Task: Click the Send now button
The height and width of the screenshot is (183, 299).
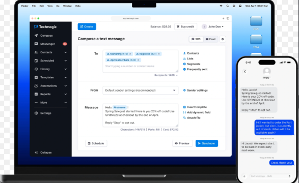Action: pyautogui.click(x=207, y=143)
